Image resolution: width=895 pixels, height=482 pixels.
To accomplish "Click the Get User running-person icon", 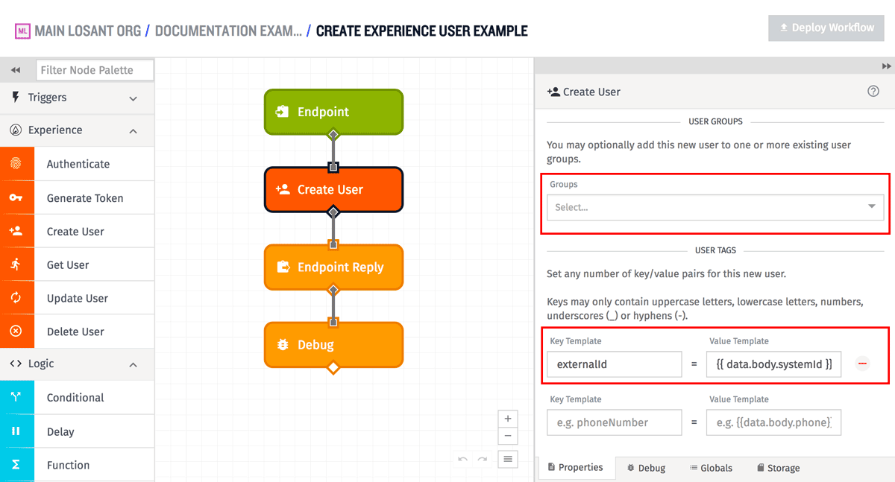I will [16, 264].
